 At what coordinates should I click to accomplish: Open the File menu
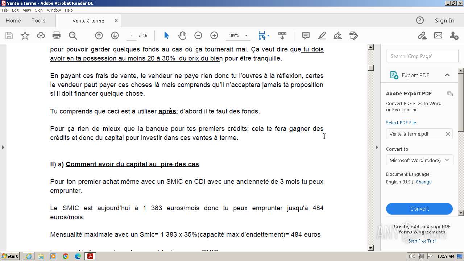[5, 10]
